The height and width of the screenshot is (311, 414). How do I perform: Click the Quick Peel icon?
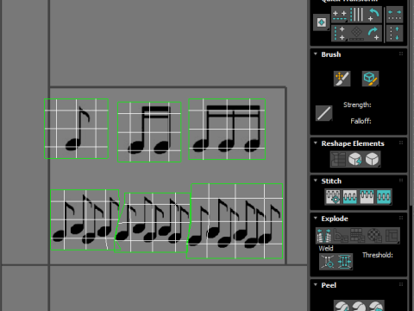pos(342,306)
